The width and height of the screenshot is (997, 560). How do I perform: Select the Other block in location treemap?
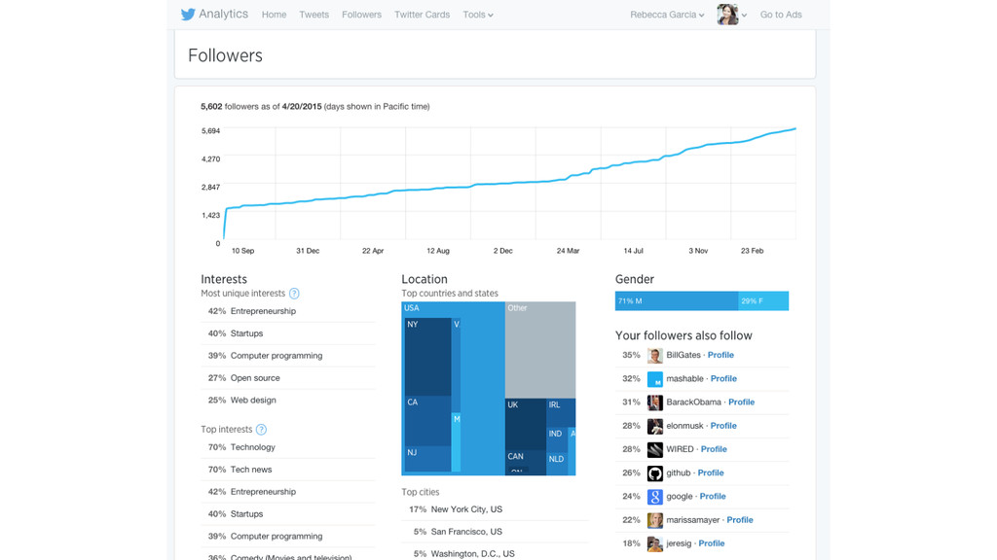tap(540, 350)
